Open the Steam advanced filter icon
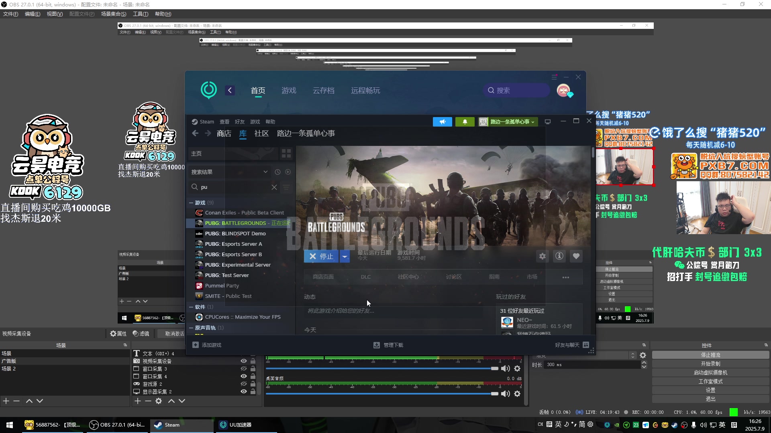The width and height of the screenshot is (771, 433). [x=286, y=187]
